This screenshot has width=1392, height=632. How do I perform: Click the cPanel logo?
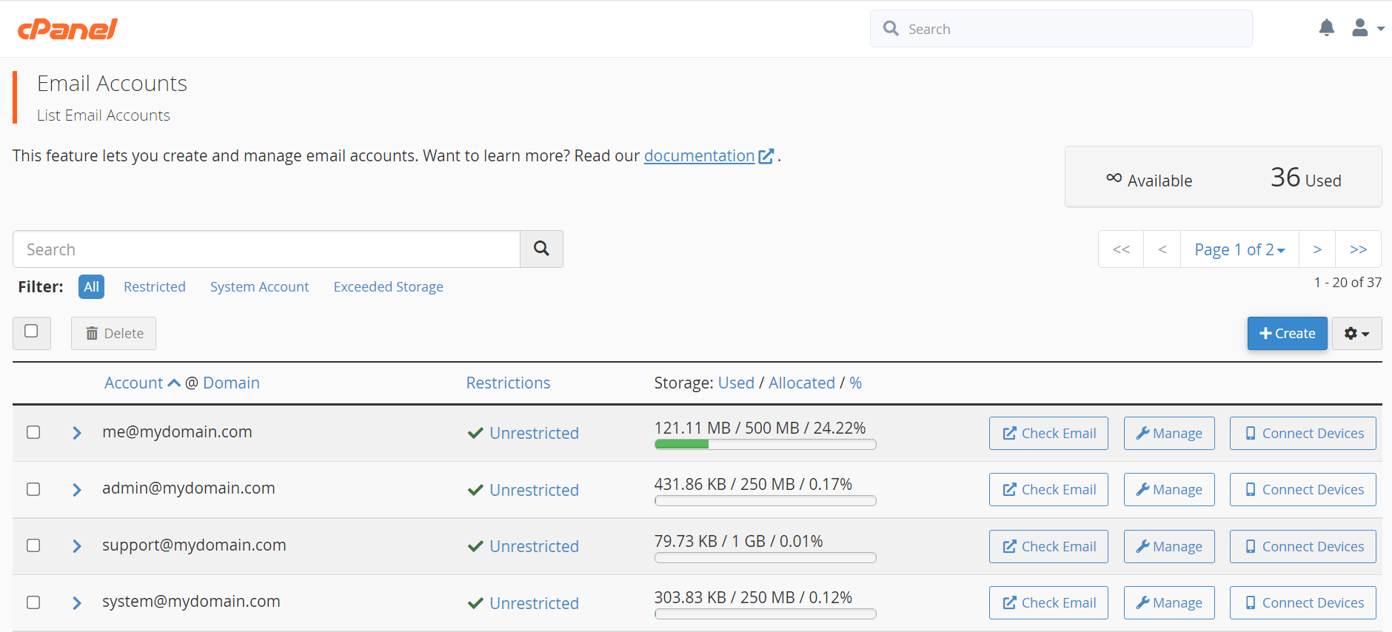pyautogui.click(x=67, y=29)
